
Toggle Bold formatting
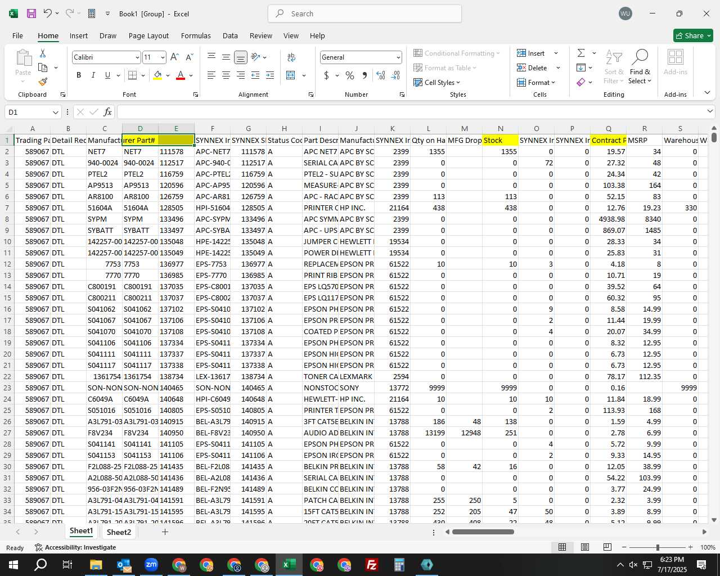point(79,75)
